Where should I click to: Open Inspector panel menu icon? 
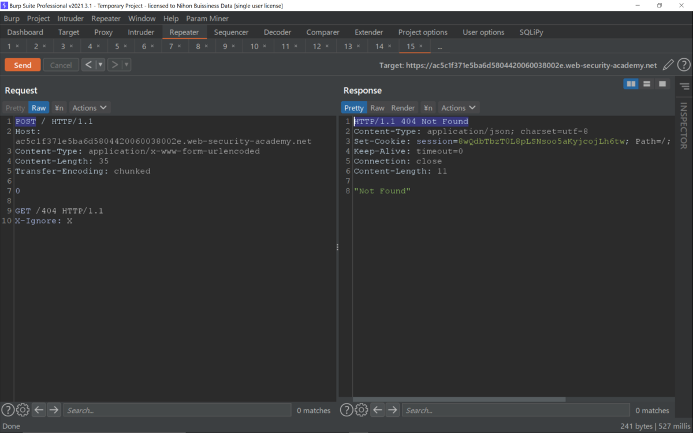tap(684, 87)
